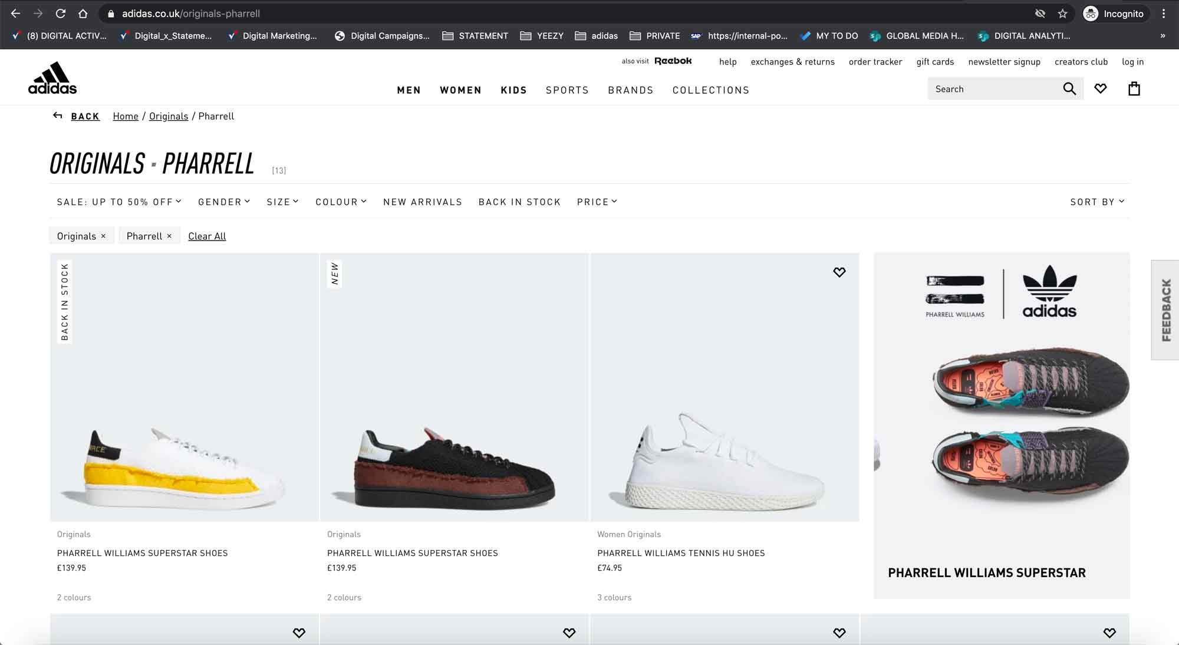Open the newsletter signup link
This screenshot has width=1179, height=645.
point(1005,62)
